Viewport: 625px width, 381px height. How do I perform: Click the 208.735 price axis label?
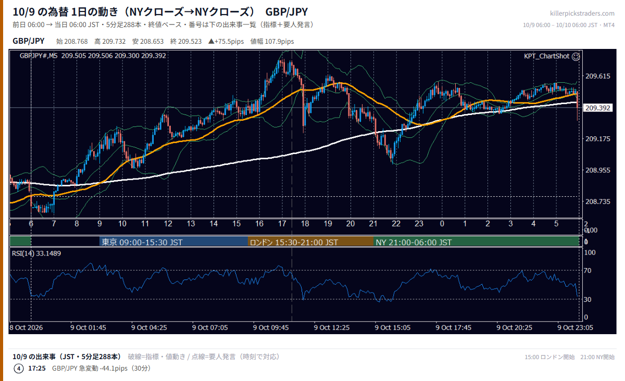pyautogui.click(x=597, y=201)
